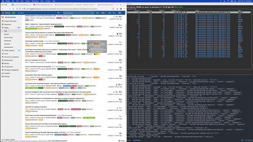
Task: Click the GitLab Operator project avatar
Action: [3, 17]
